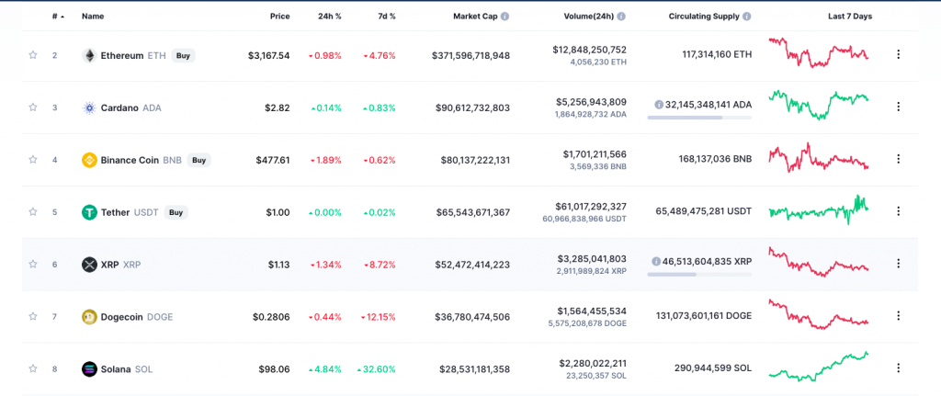941x396 pixels.
Task: Open the Volume(24h) info tooltip icon
Action: pos(621,17)
